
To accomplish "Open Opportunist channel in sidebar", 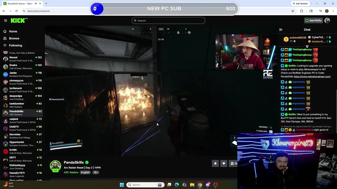I will pos(22,144).
